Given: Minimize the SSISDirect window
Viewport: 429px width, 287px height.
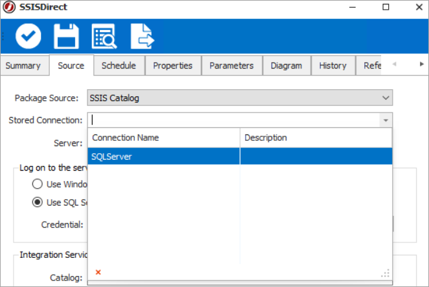Looking at the screenshot, I should pos(353,7).
